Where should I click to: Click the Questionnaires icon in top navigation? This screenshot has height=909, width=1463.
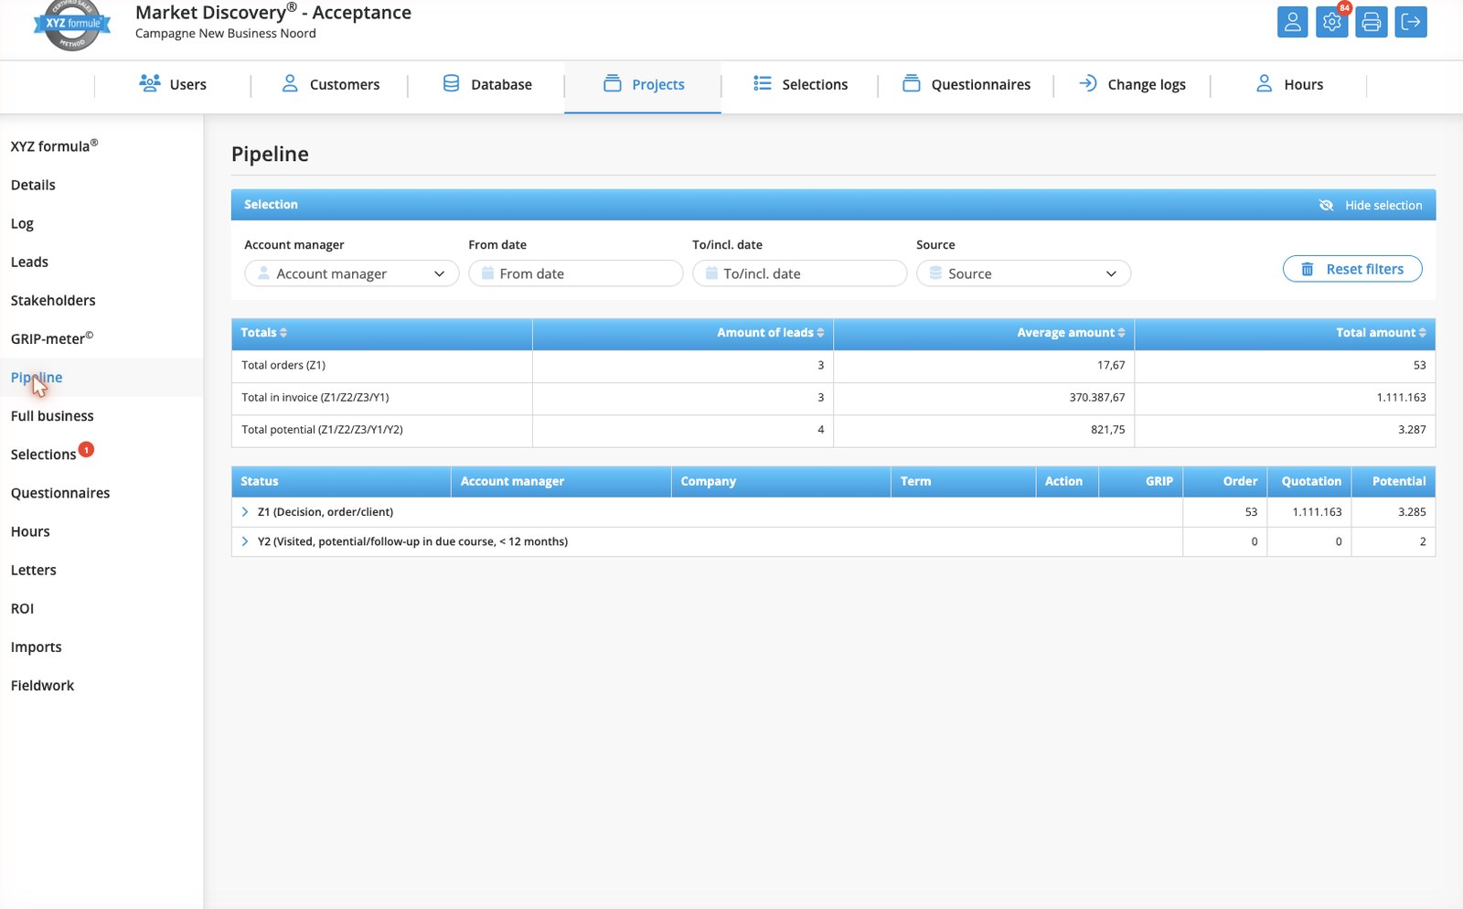(911, 83)
